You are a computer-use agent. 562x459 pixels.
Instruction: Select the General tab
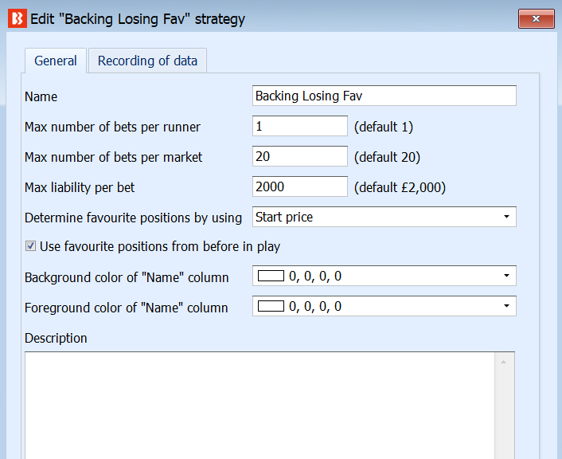pos(56,61)
